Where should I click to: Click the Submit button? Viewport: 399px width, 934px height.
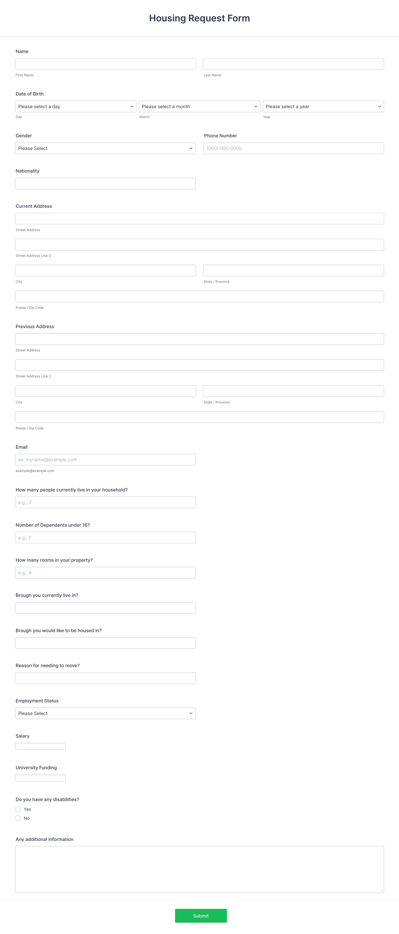201,915
